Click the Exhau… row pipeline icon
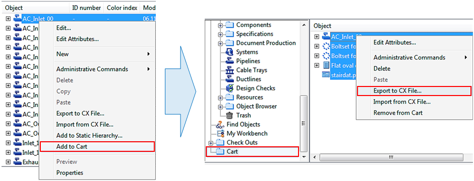Image resolution: width=474 pixels, height=181 pixels. (x=18, y=162)
